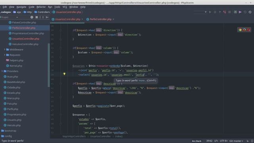The width and height of the screenshot is (254, 143).
Task: Open in Firefox browser icon
Action: click(244, 30)
